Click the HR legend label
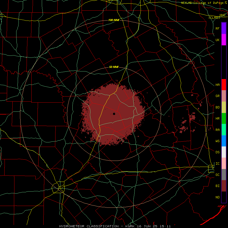 coord(217,119)
